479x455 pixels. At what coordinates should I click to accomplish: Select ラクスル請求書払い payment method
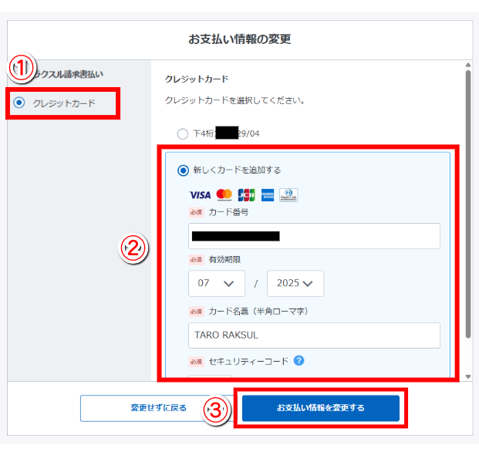pos(73,74)
